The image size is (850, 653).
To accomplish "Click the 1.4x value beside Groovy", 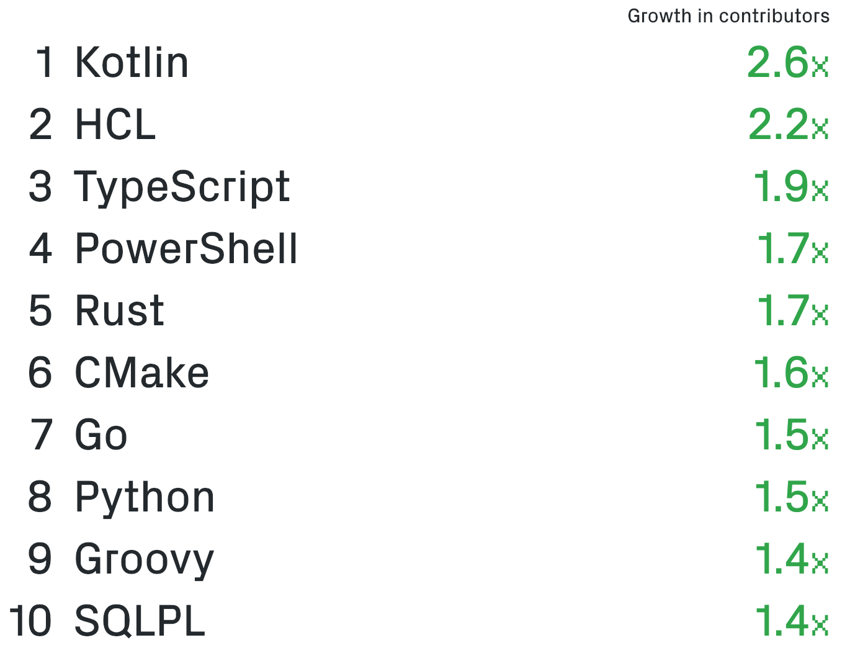I will [791, 559].
